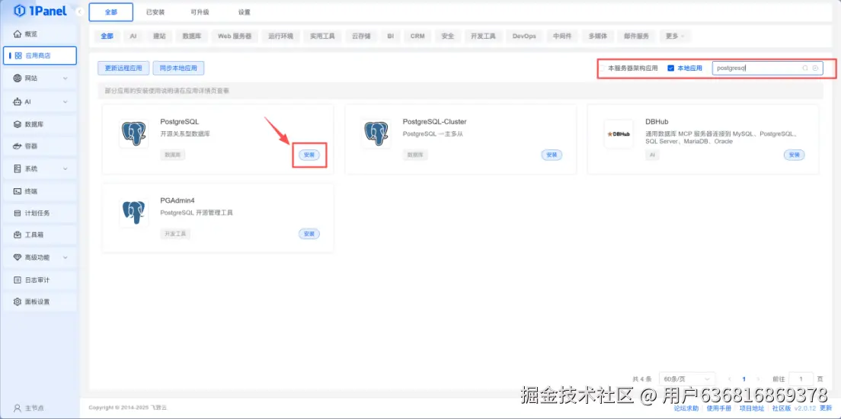Switch to 可升级 upgradable tab

(x=200, y=11)
